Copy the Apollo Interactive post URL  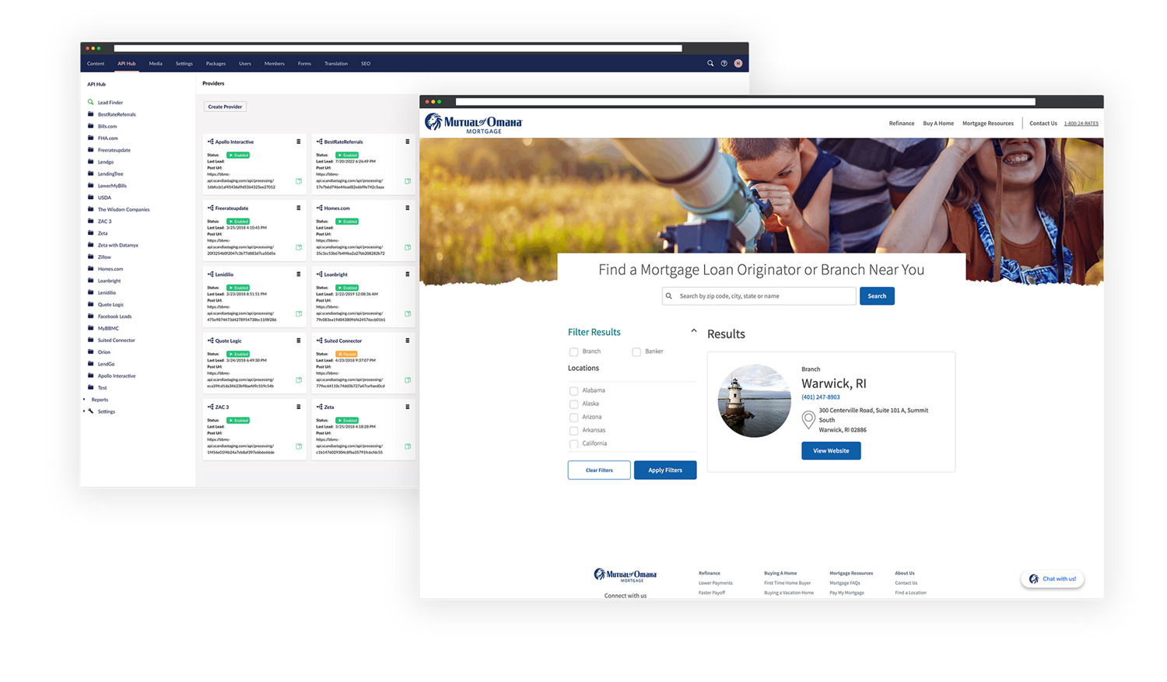click(299, 181)
